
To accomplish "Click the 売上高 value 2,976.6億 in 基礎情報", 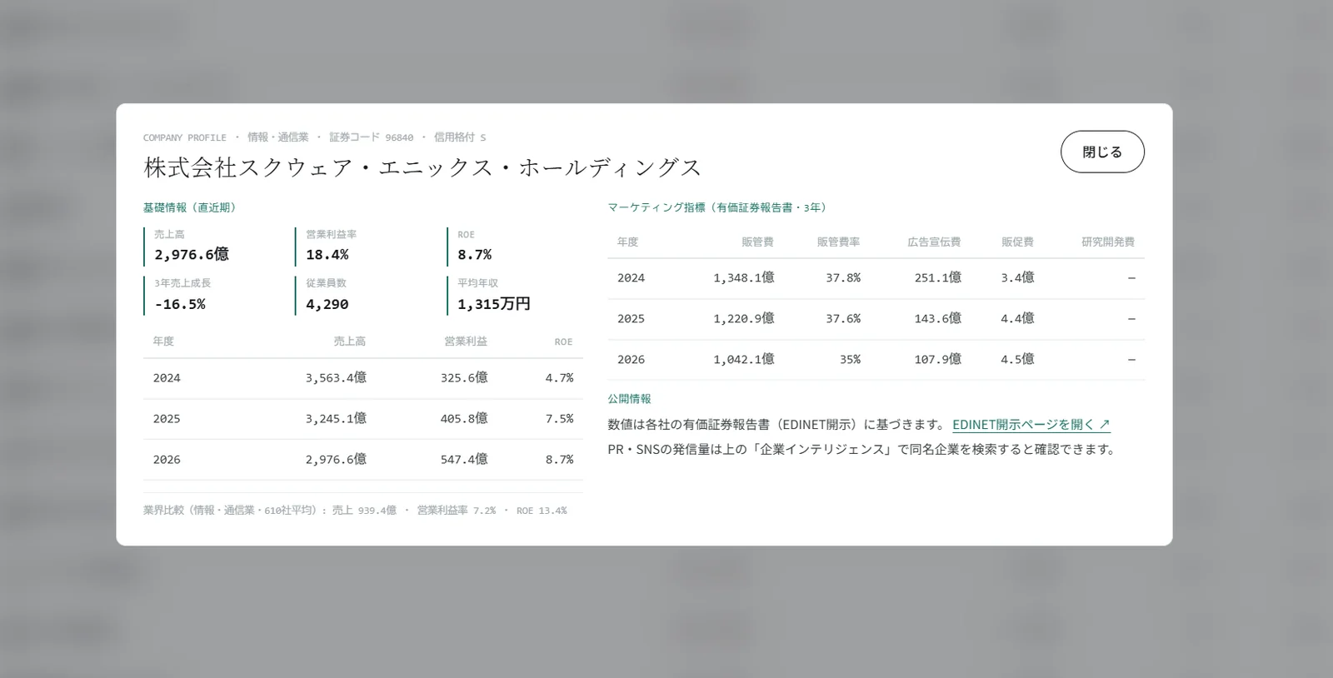I will pos(192,254).
